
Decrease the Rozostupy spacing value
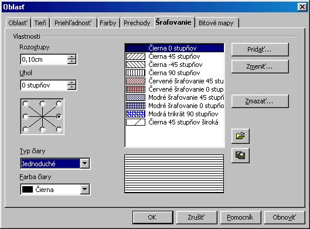71,62
